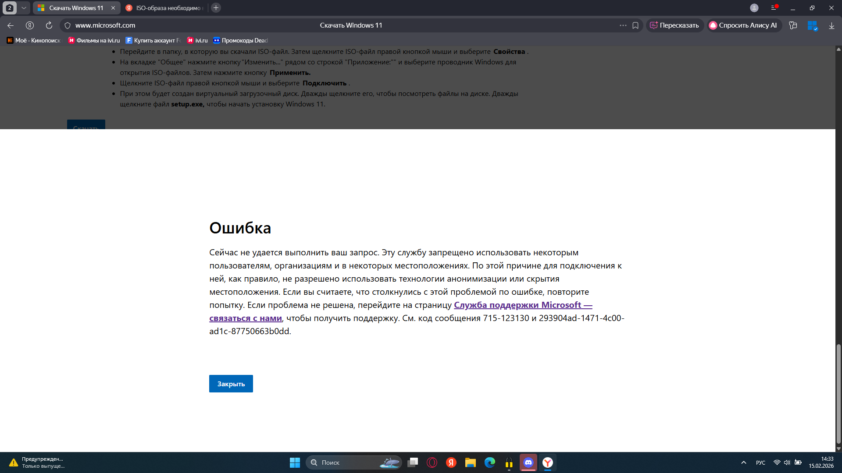Open the profile account icon
Image resolution: width=842 pixels, height=473 pixels.
(754, 8)
